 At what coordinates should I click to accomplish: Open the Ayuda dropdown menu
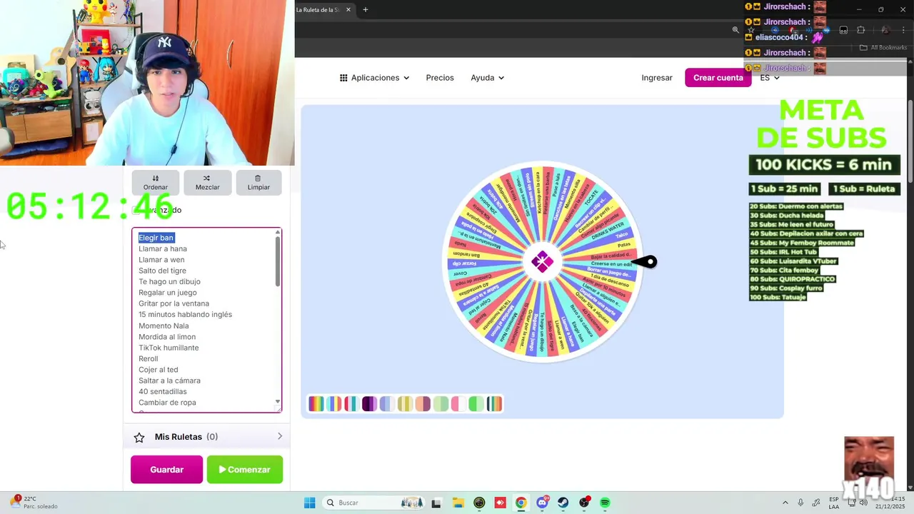[x=488, y=78]
